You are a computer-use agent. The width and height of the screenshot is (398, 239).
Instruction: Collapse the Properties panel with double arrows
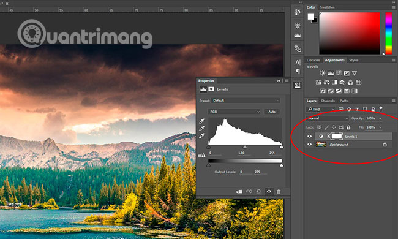pyautogui.click(x=279, y=80)
